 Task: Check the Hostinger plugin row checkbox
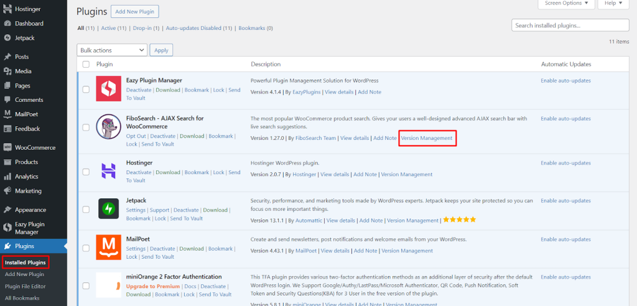(x=86, y=172)
